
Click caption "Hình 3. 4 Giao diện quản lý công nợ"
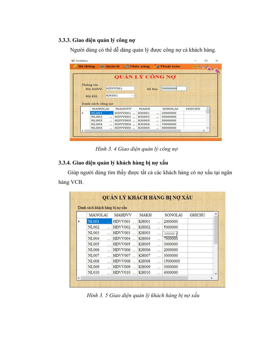[137, 149]
